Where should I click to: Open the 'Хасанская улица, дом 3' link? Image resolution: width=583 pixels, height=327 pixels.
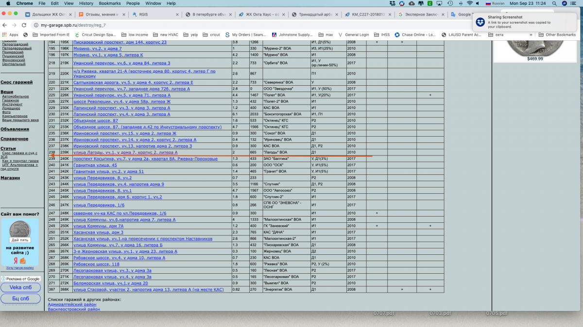[x=98, y=233]
